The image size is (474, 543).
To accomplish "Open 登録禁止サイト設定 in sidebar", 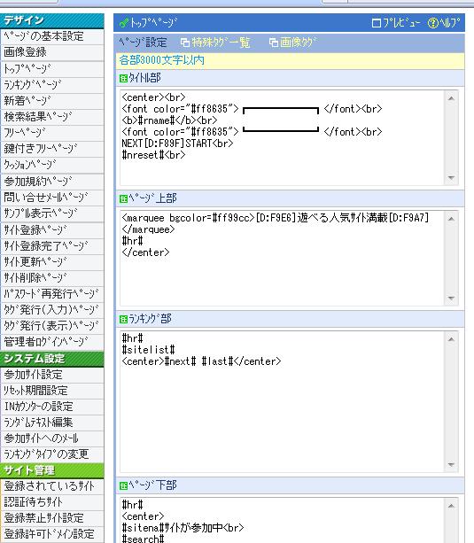I will (x=52, y=518).
